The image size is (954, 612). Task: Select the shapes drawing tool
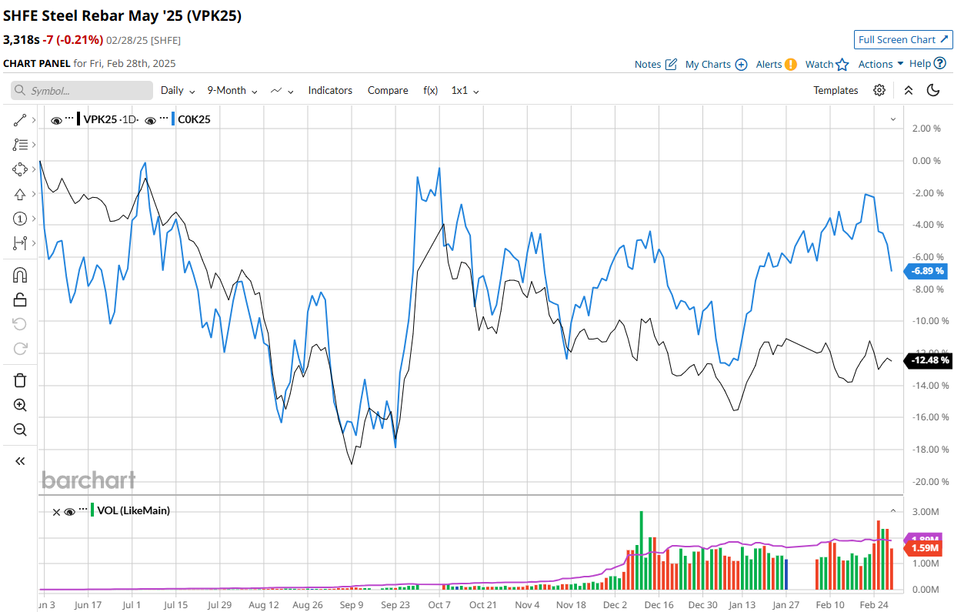tap(20, 169)
